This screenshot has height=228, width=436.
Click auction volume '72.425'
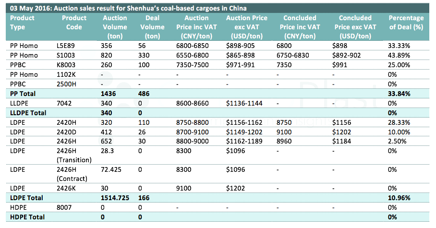pos(111,169)
